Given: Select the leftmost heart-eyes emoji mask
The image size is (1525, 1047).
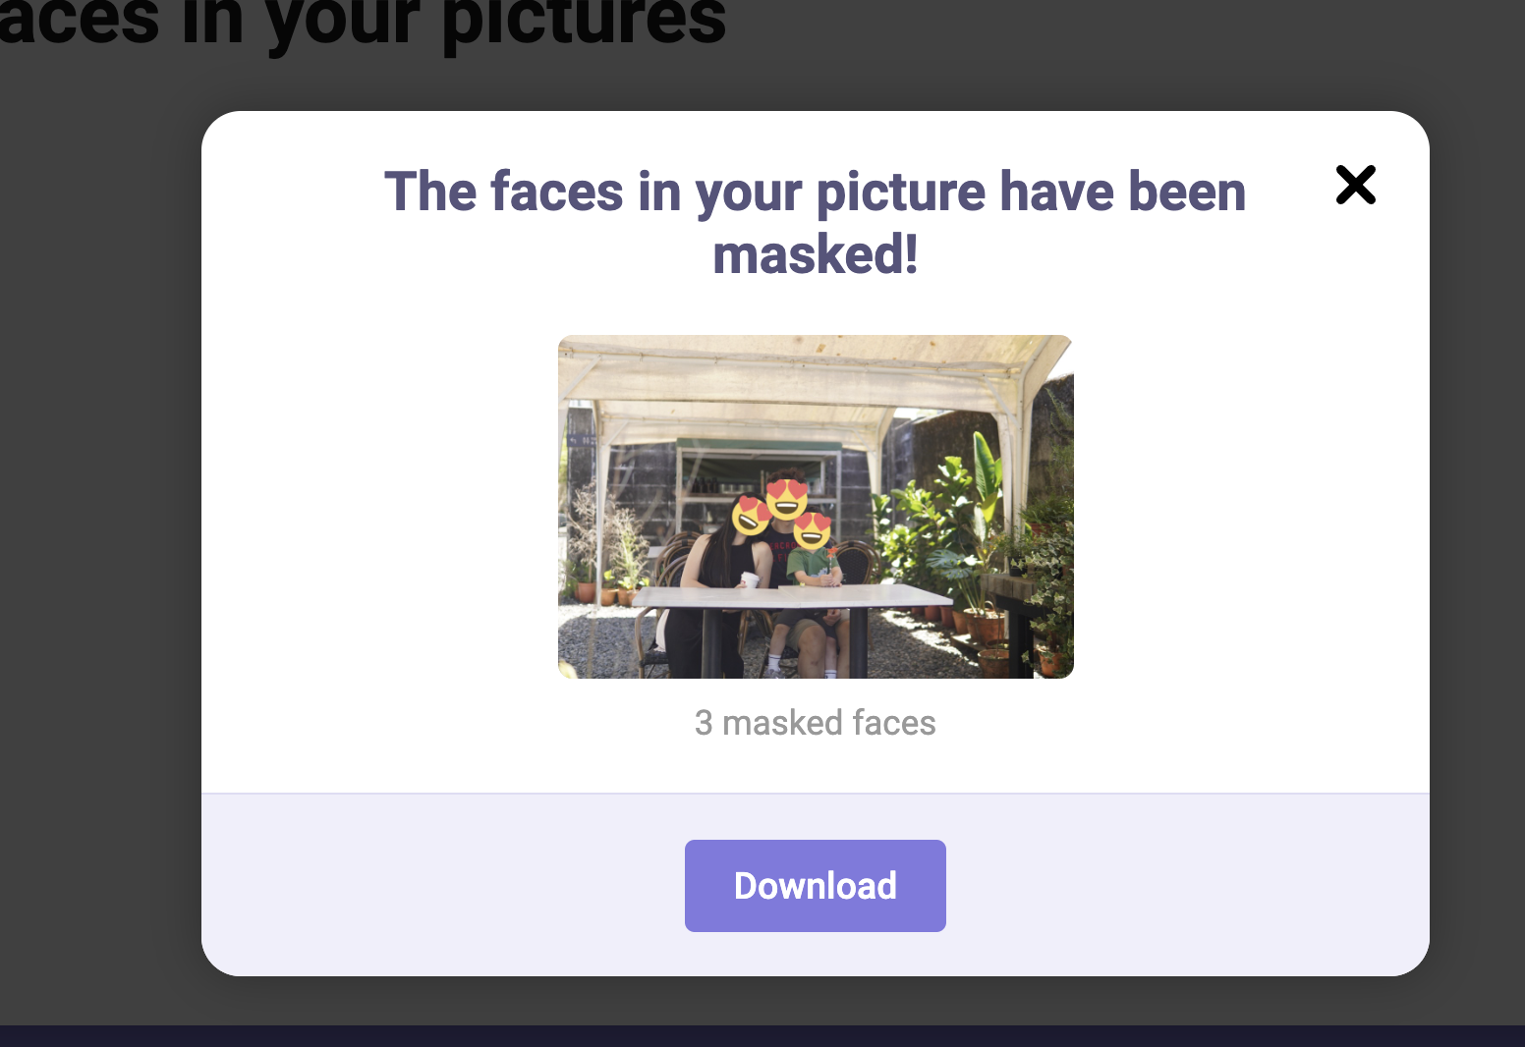Looking at the screenshot, I should click(751, 515).
